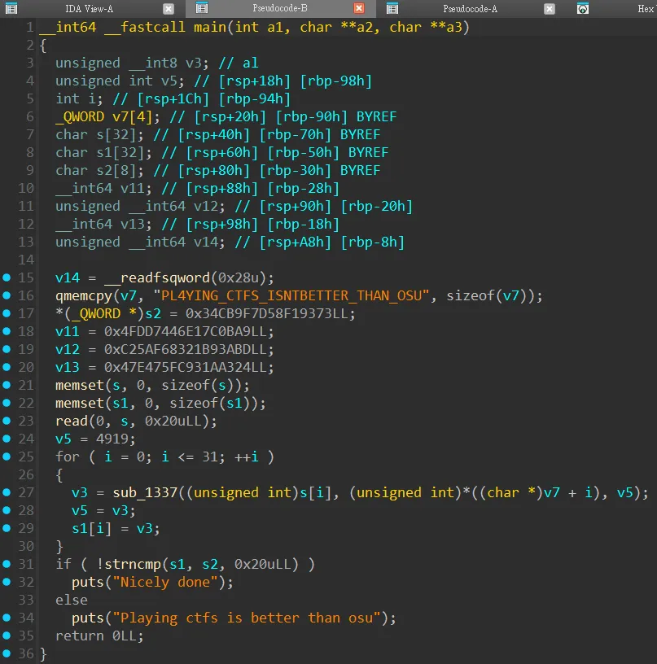The width and height of the screenshot is (657, 664).
Task: Click the IDA View-A tab icon
Action: 12,8
